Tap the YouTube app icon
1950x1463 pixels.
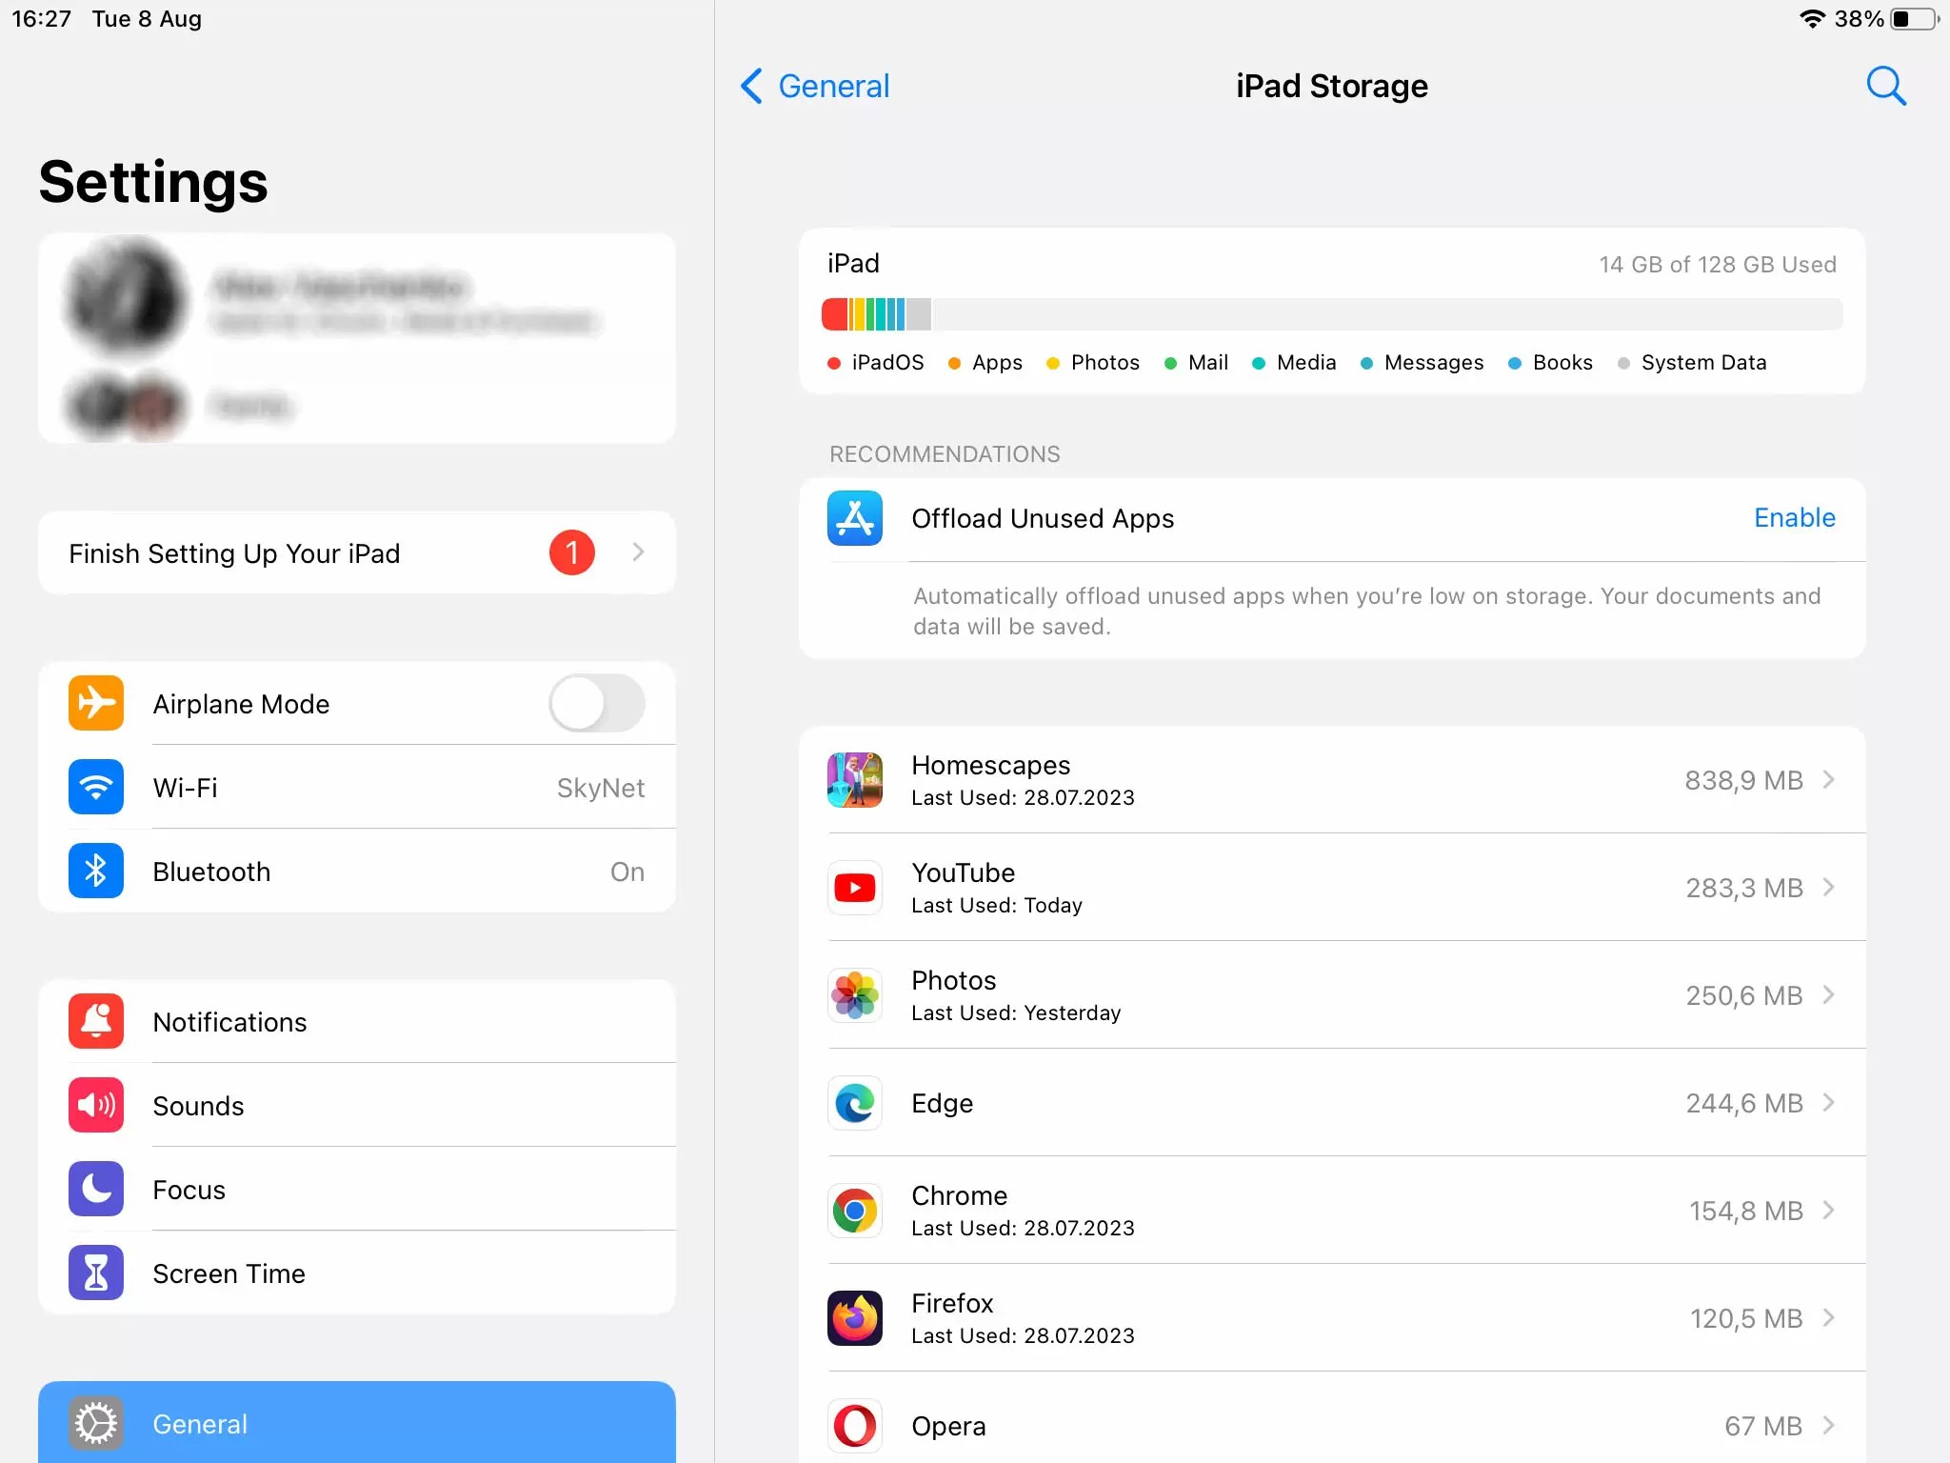pyautogui.click(x=854, y=888)
